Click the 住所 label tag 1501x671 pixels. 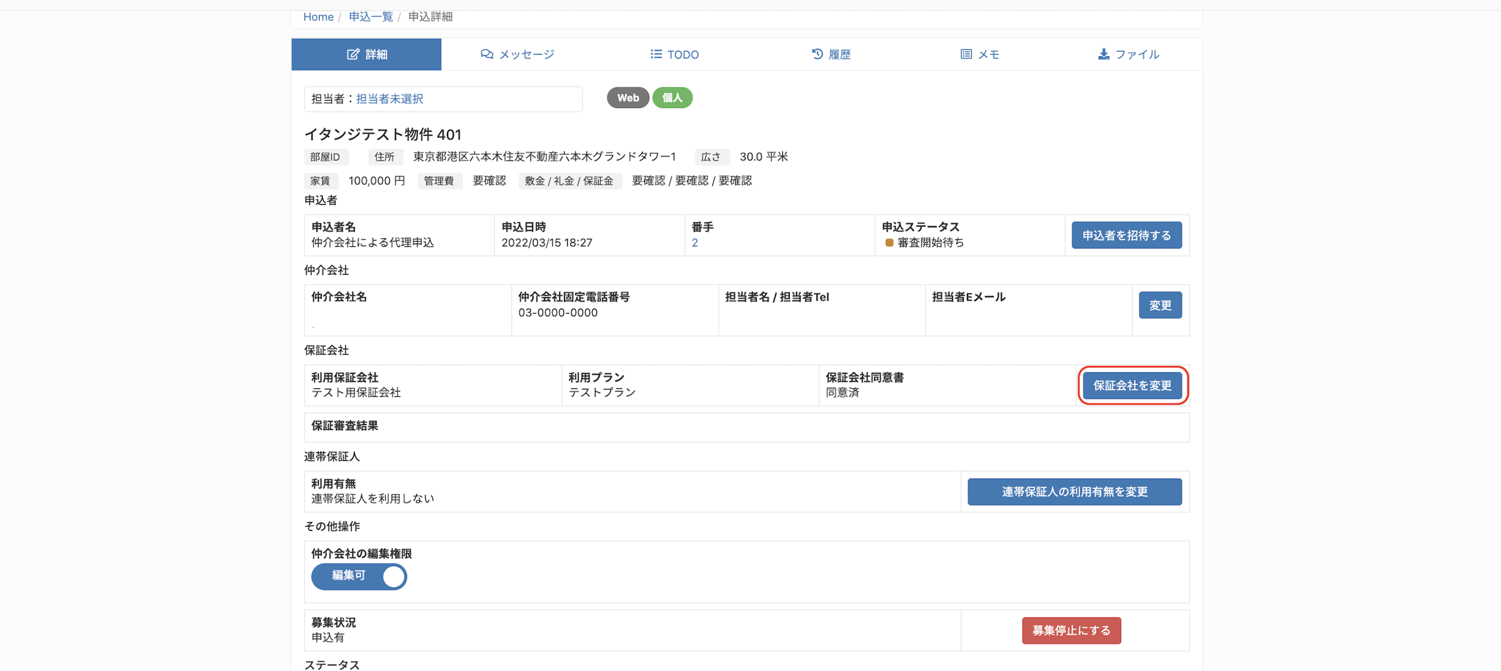click(x=385, y=157)
